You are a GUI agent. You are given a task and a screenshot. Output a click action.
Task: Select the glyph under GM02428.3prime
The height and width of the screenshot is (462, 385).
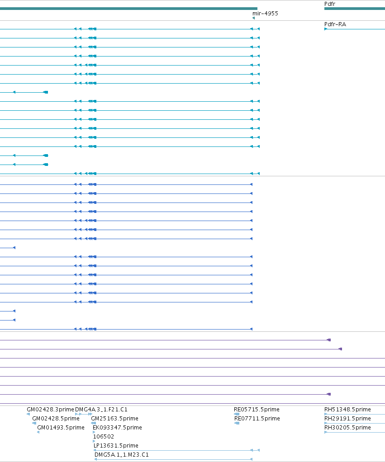click(29, 414)
